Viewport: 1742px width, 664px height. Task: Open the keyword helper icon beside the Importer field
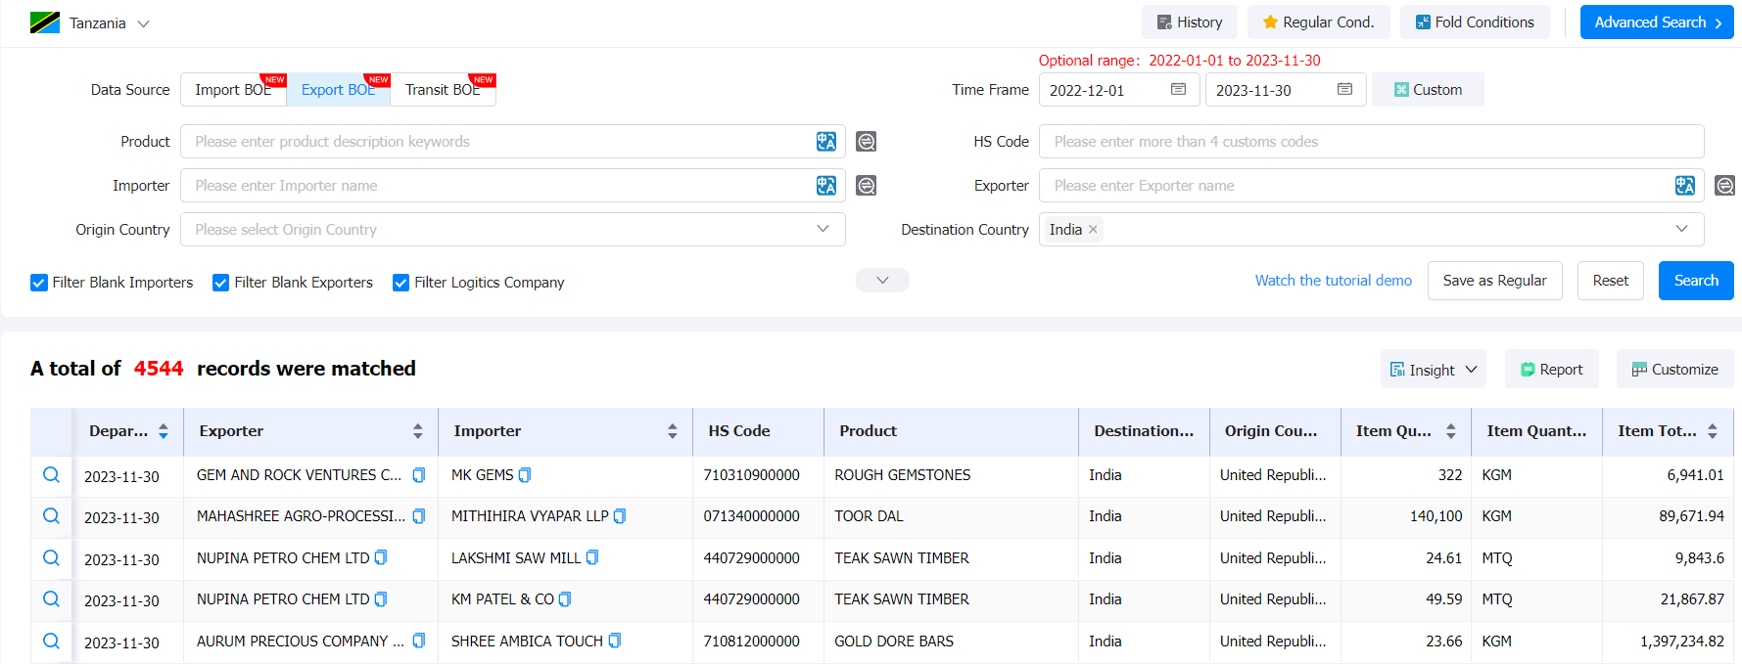point(867,186)
